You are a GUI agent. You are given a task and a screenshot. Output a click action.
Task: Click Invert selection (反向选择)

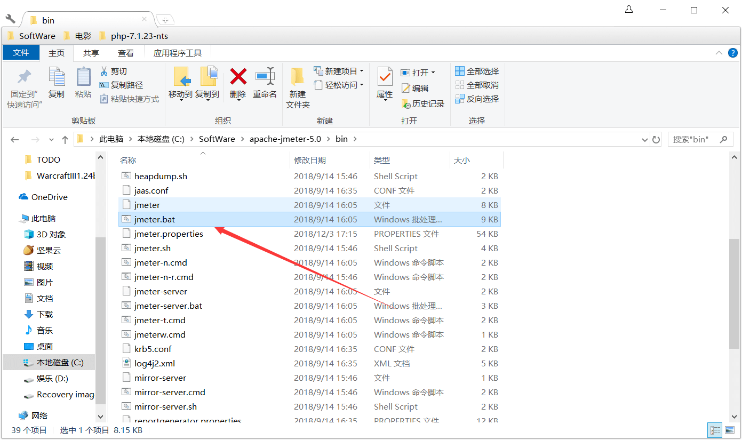point(477,99)
